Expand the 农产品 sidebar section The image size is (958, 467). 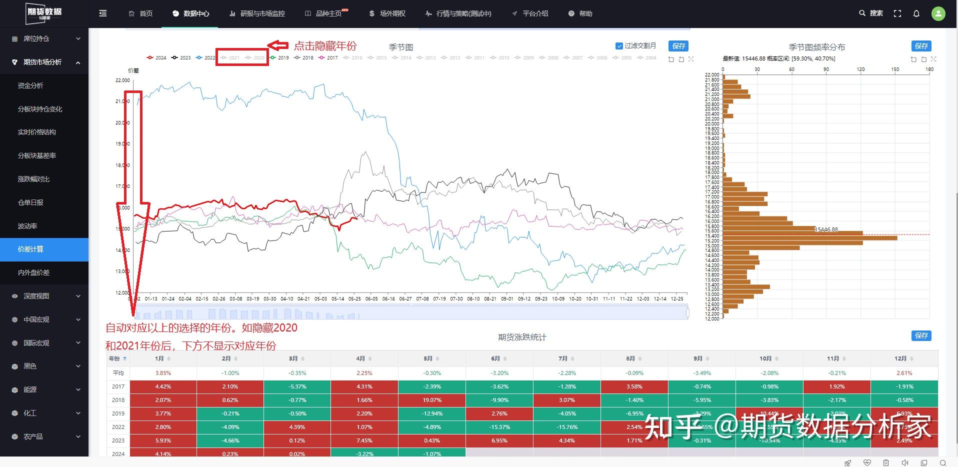[44, 436]
